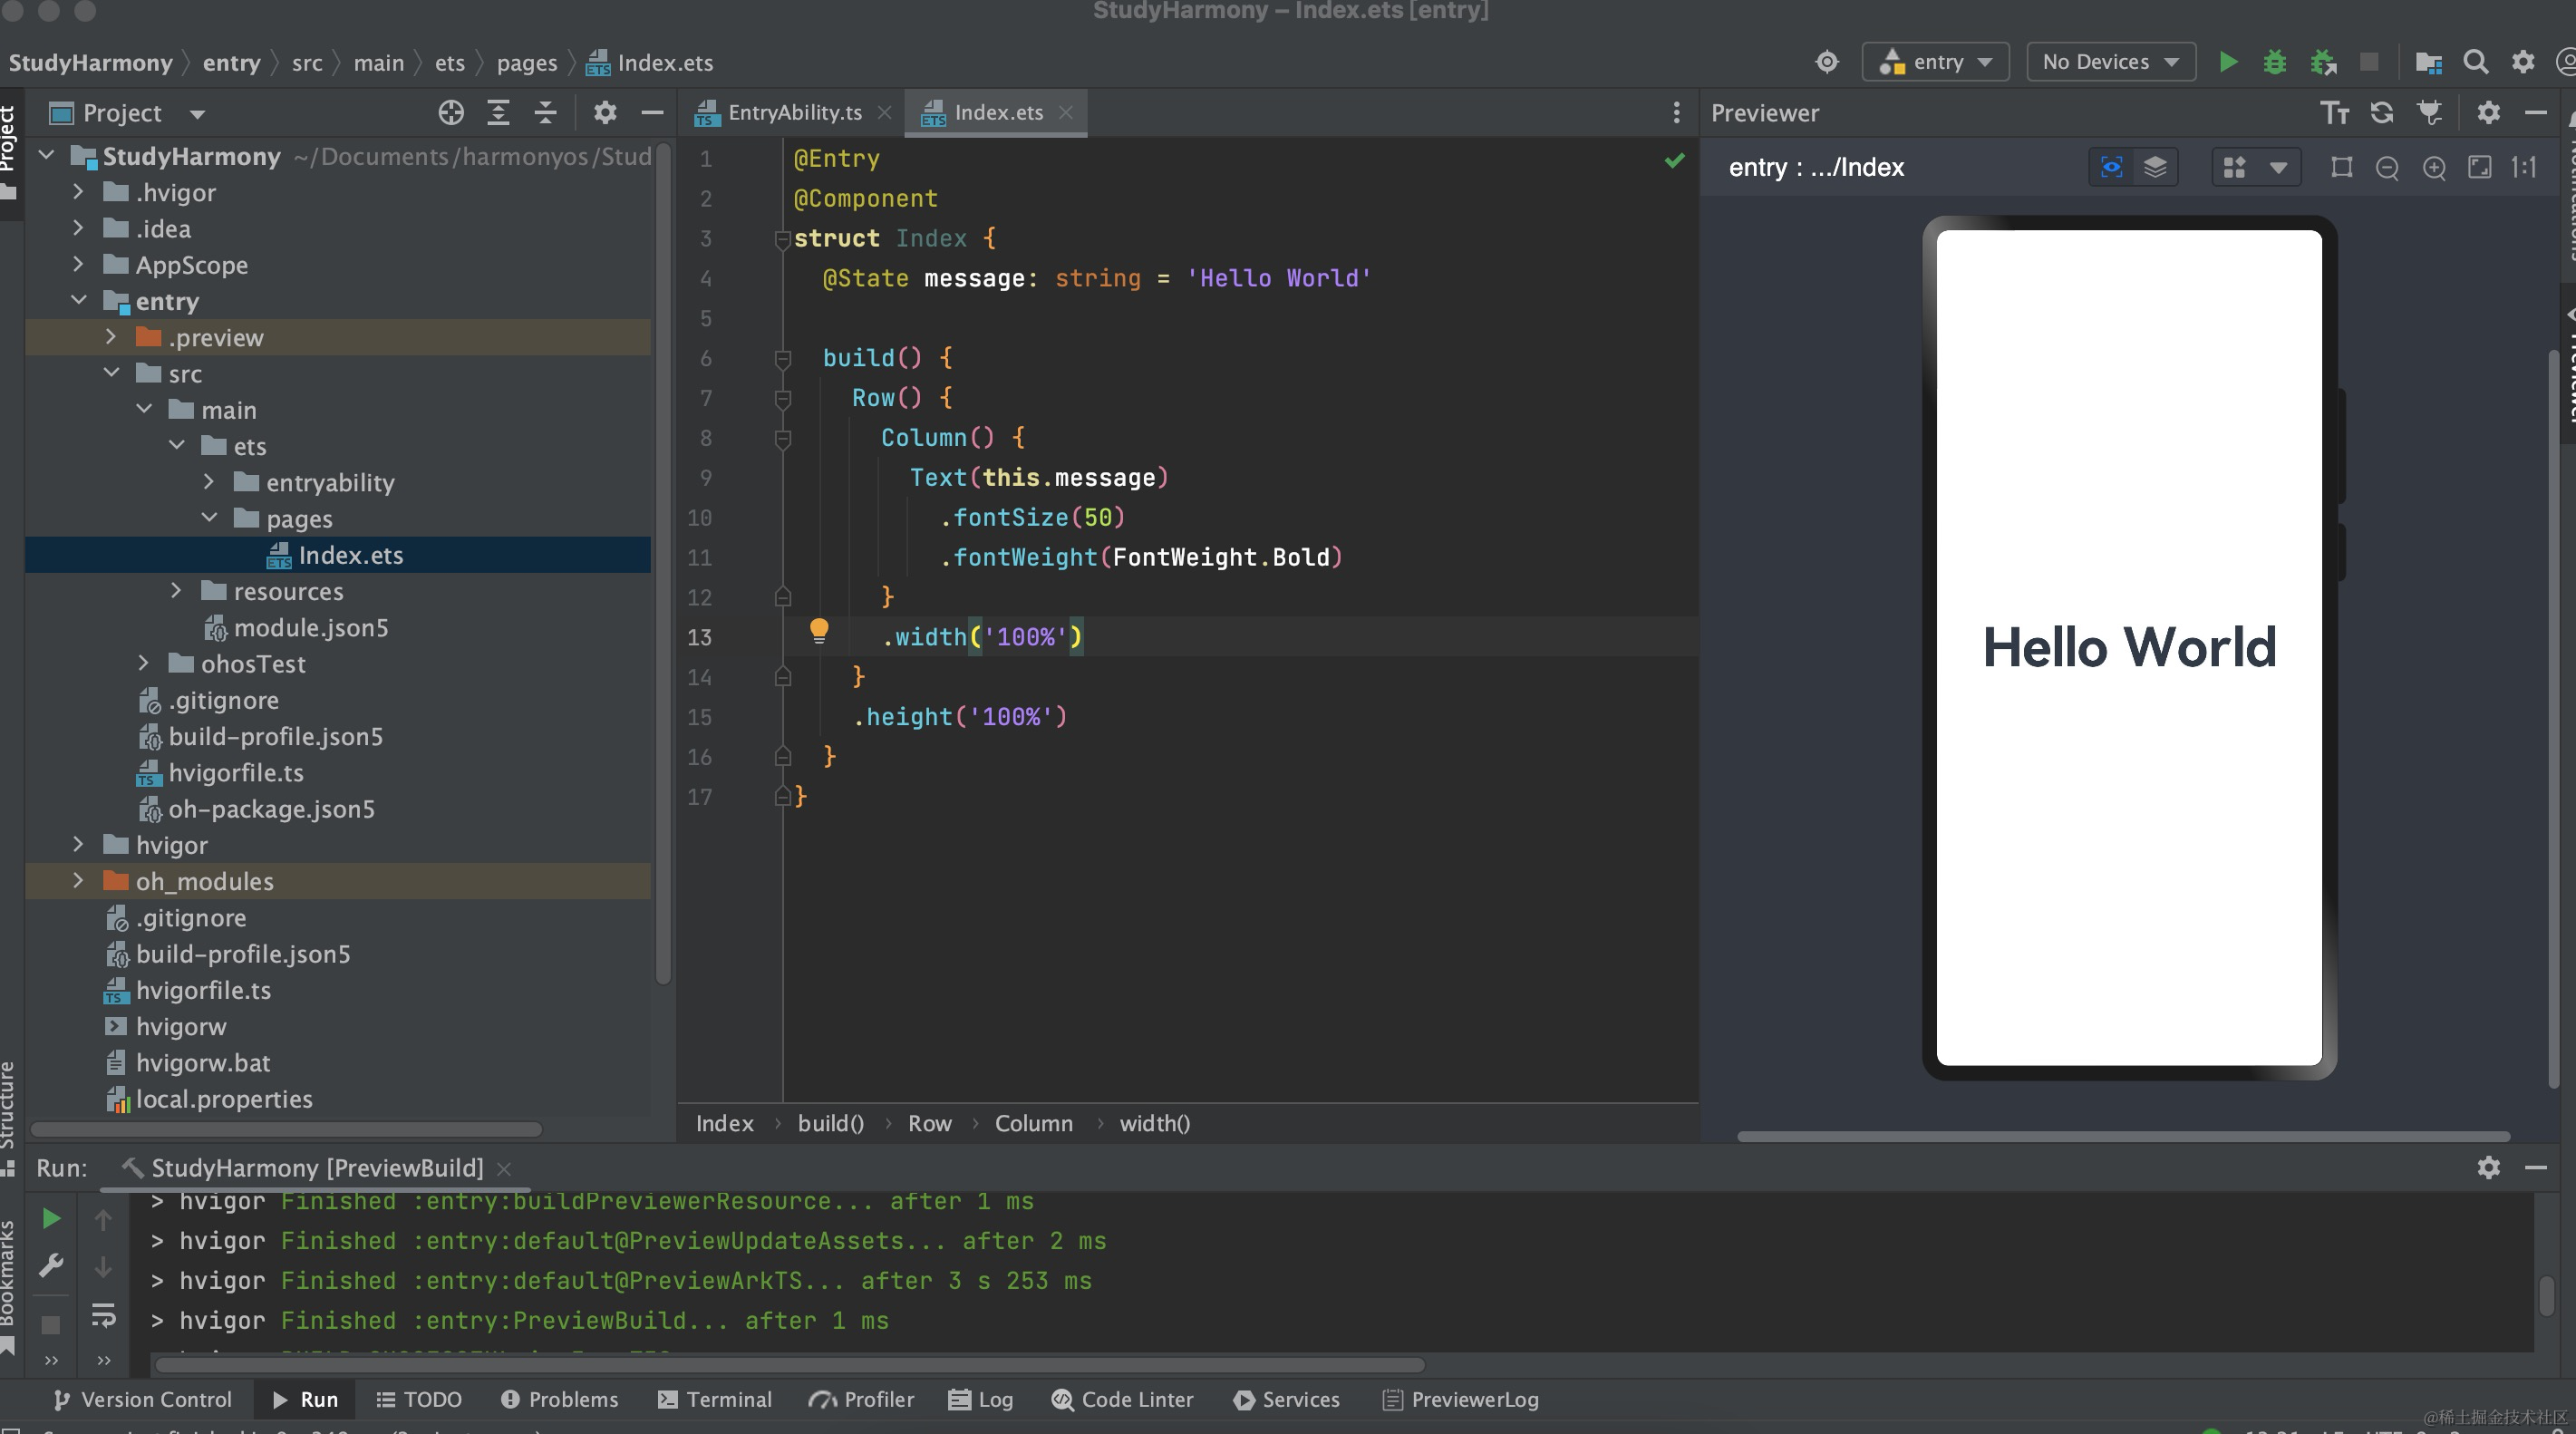
Task: Expand all icon in Project panel
Action: (498, 113)
